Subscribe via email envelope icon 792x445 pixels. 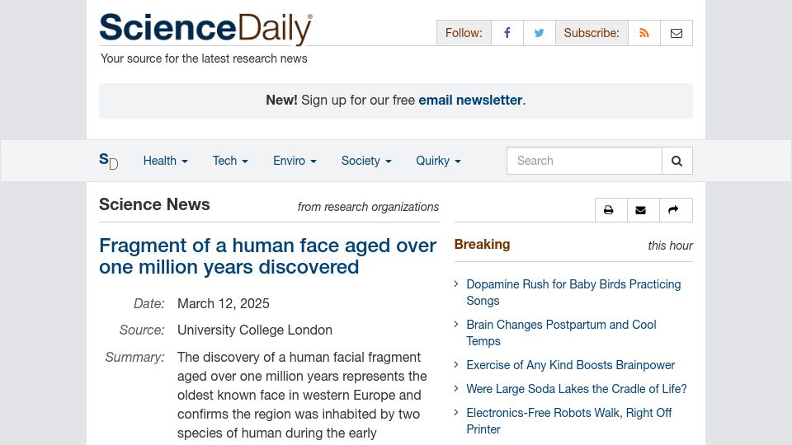[676, 33]
